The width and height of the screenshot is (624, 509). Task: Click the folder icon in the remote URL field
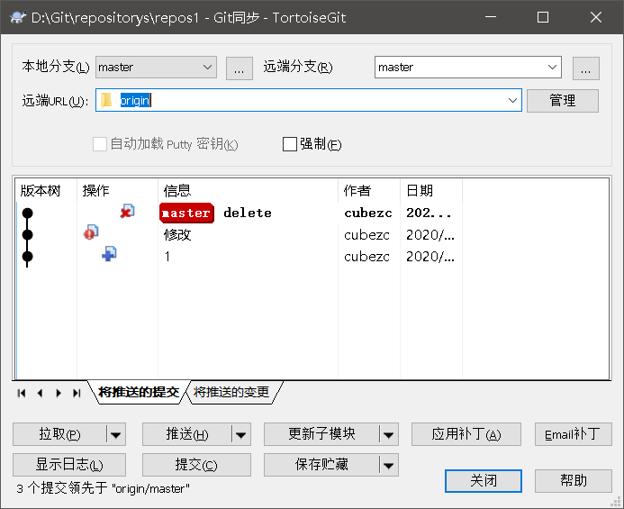pyautogui.click(x=106, y=100)
